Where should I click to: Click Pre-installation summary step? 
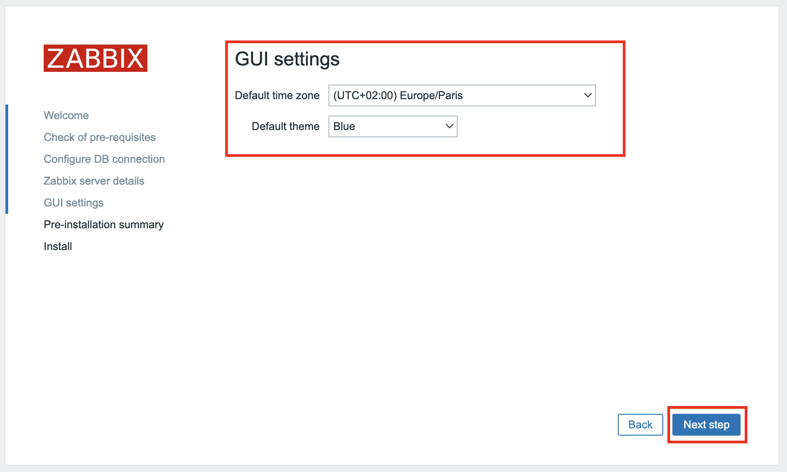click(x=104, y=225)
